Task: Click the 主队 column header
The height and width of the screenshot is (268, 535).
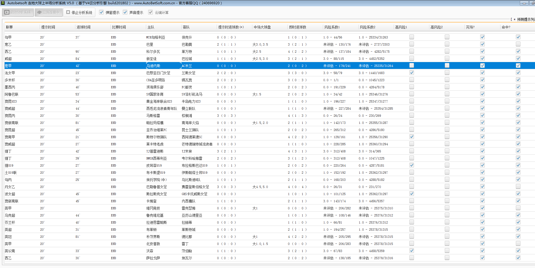Action: pos(151,27)
